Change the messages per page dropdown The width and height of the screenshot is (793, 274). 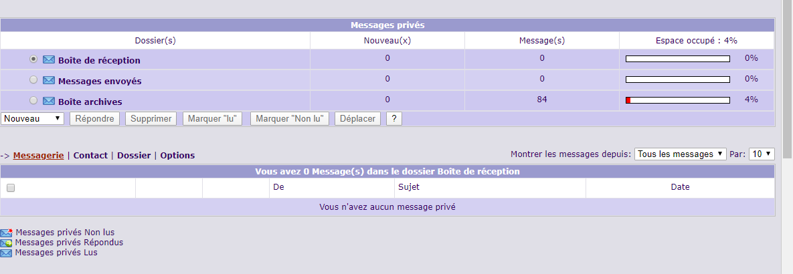pyautogui.click(x=762, y=154)
